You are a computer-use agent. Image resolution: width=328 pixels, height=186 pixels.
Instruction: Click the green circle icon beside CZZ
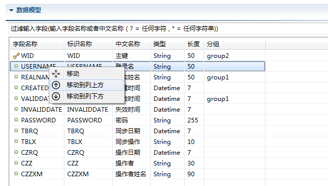pyautogui.click(x=16, y=163)
